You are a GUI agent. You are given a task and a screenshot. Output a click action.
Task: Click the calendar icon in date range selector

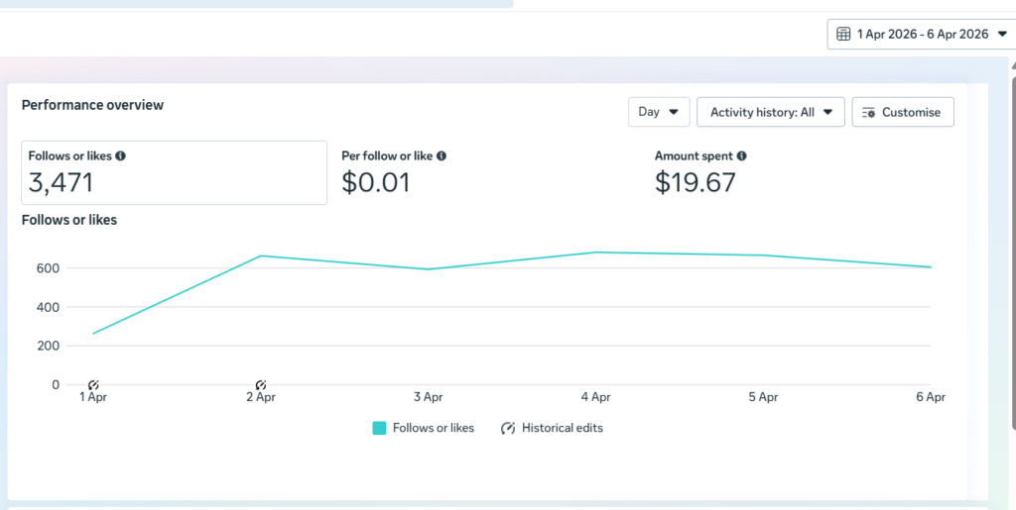tap(843, 35)
